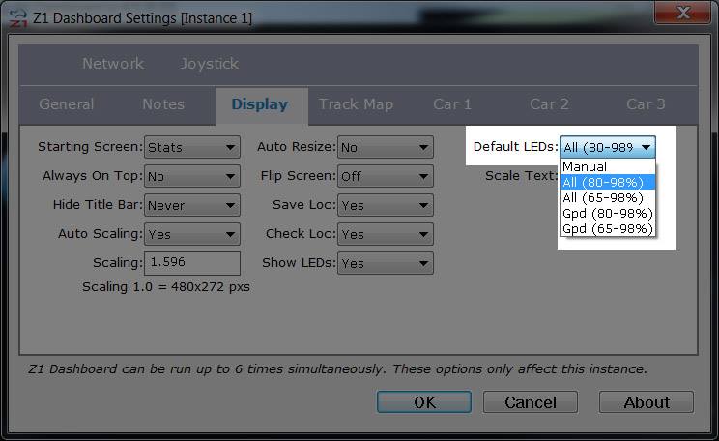The height and width of the screenshot is (441, 719).
Task: Click the 'Starting Screen:' label
Action: (90, 147)
